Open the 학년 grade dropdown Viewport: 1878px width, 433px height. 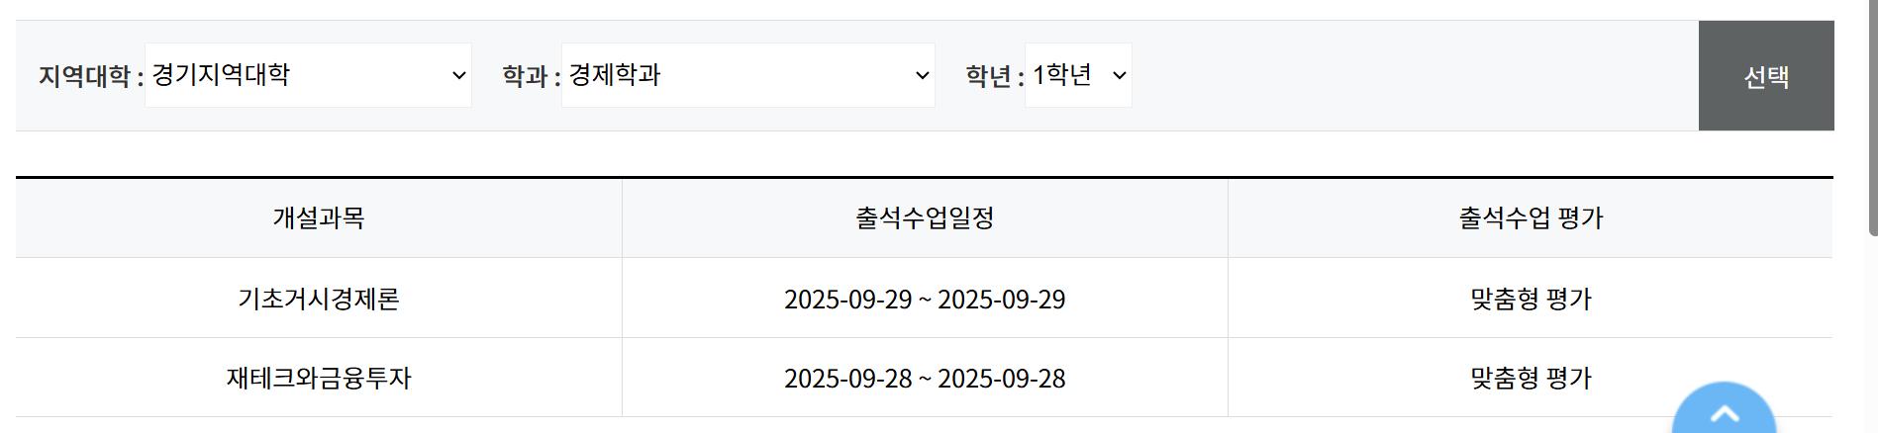coord(1078,75)
